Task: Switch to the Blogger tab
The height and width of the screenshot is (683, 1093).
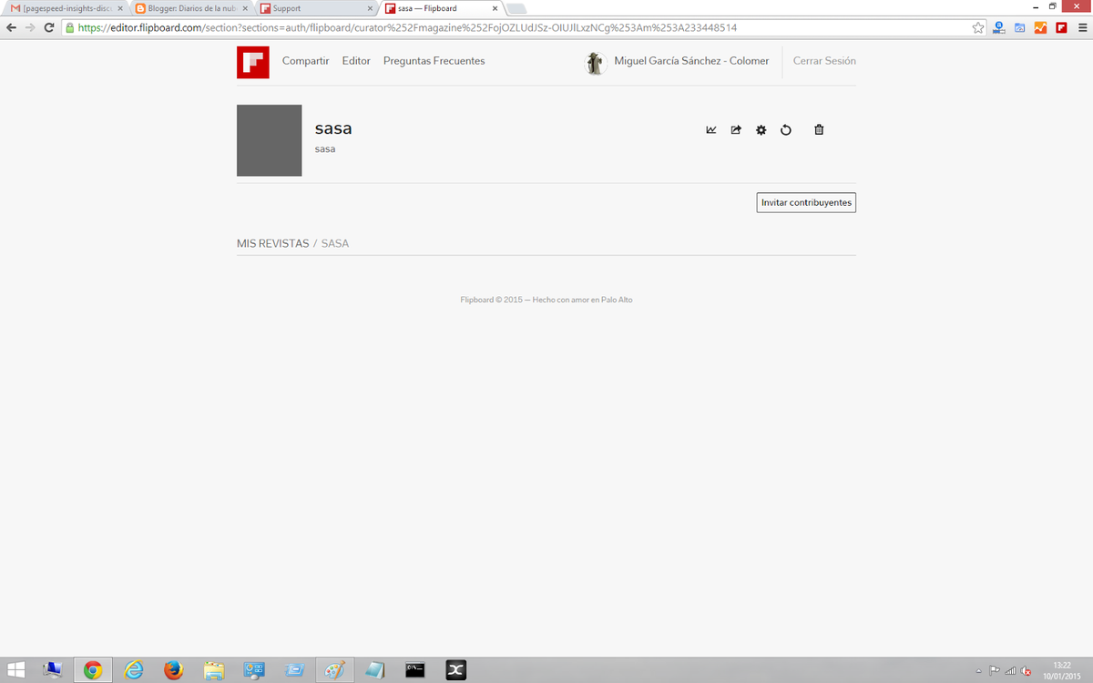Action: pyautogui.click(x=187, y=8)
